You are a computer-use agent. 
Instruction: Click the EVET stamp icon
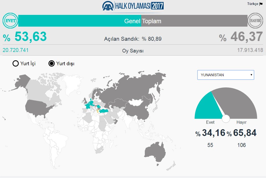pyautogui.click(x=10, y=21)
